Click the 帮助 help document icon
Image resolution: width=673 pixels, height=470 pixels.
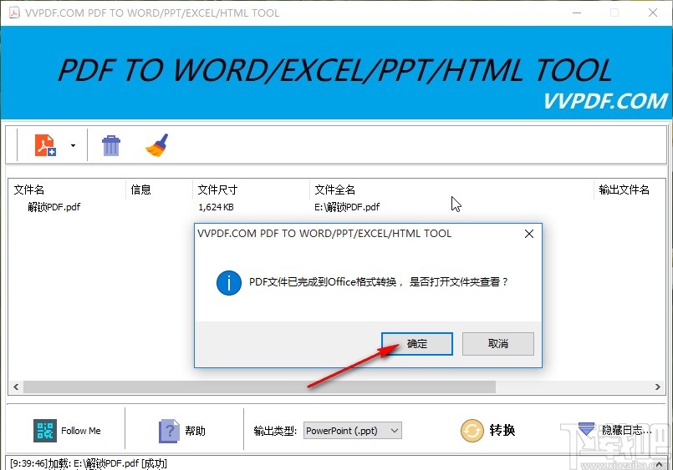169,431
